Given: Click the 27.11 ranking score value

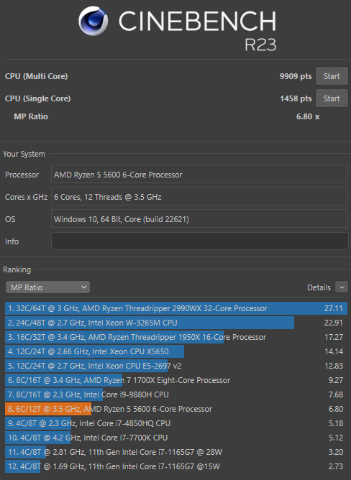Looking at the screenshot, I should (334, 308).
